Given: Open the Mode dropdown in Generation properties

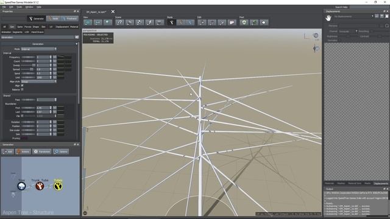Looking at the screenshot, I should point(39,49).
